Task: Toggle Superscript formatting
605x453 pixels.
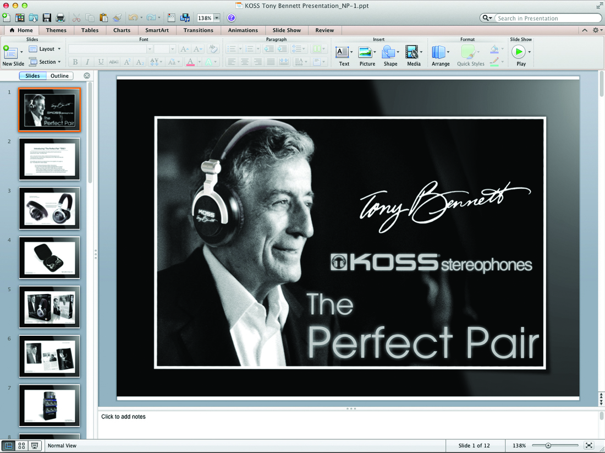Action: (x=127, y=62)
